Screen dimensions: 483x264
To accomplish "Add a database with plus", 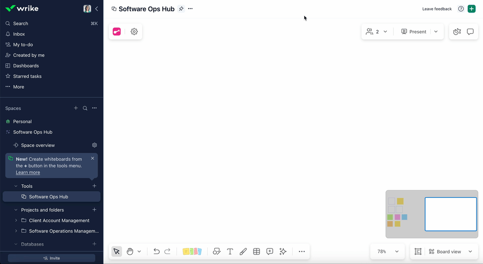I will pos(94,244).
